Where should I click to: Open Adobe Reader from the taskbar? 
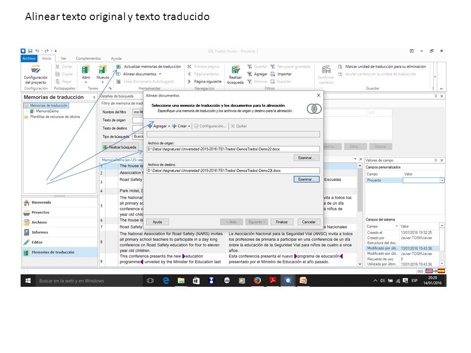[x=273, y=281]
